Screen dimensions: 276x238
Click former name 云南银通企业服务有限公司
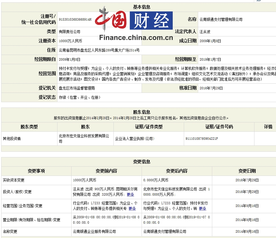click(94, 231)
